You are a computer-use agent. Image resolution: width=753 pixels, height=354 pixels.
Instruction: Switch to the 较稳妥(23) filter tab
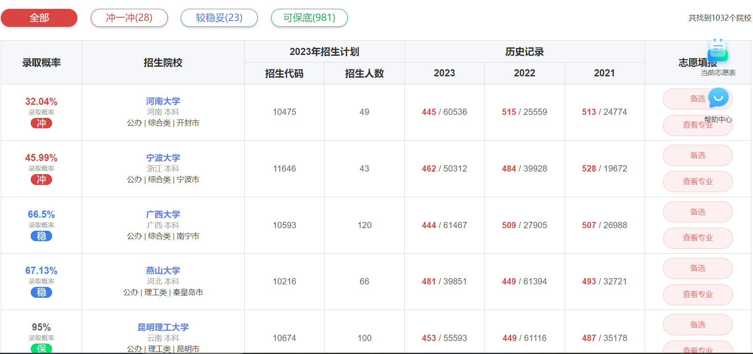point(219,18)
